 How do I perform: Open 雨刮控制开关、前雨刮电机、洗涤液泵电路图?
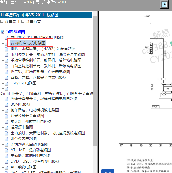(x=47, y=54)
